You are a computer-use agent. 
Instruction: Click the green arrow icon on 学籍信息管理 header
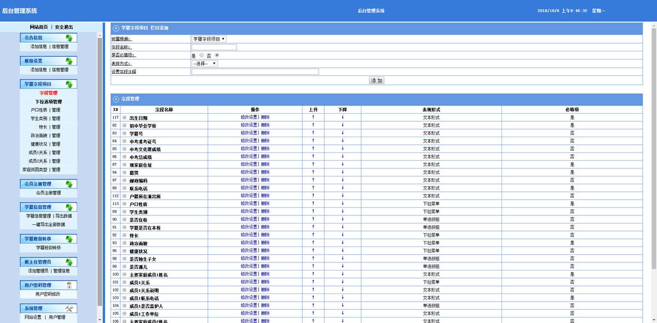pos(69,207)
